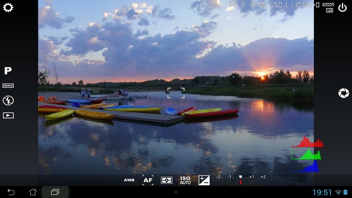
Task: Select the P program mode
Action: pyautogui.click(x=8, y=71)
